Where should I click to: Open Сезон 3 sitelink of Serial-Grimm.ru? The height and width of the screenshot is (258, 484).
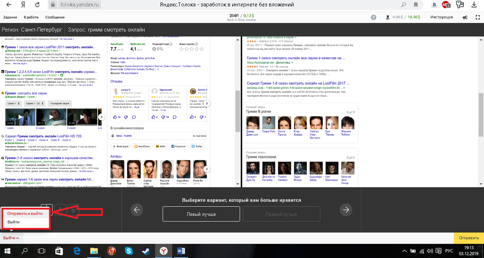(33, 140)
